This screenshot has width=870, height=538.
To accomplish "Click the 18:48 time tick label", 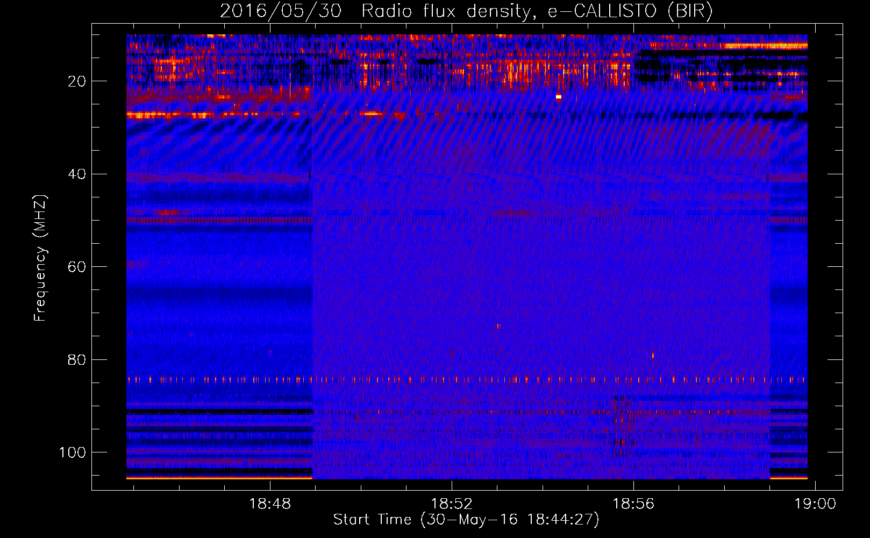I will point(270,504).
